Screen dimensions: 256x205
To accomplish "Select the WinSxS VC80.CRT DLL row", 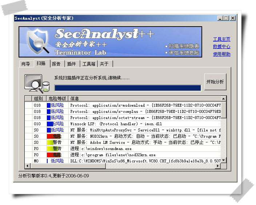I will (123, 161).
